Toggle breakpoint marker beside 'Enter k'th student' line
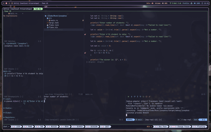Image resolution: width=211 pixels, height=132 pixels. click(85, 34)
